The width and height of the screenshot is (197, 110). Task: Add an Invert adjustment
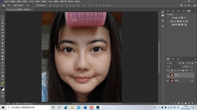[173, 25]
